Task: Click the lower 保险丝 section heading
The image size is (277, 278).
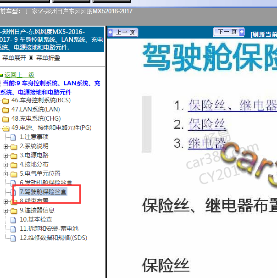Action: tap(166, 265)
